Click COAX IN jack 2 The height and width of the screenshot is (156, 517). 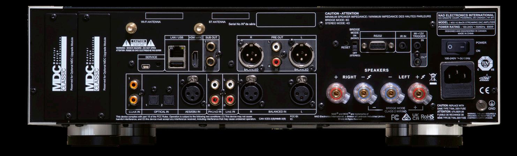134,100
